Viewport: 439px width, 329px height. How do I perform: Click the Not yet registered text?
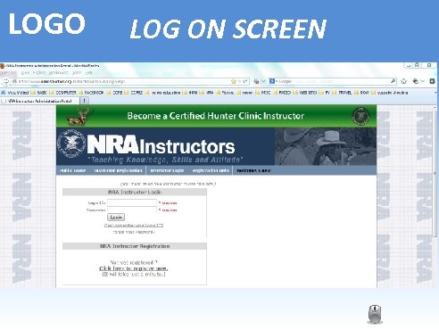coord(134,262)
